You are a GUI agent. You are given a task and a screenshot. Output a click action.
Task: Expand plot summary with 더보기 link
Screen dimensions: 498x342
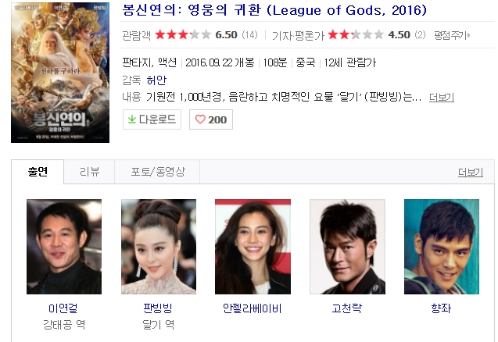(442, 97)
